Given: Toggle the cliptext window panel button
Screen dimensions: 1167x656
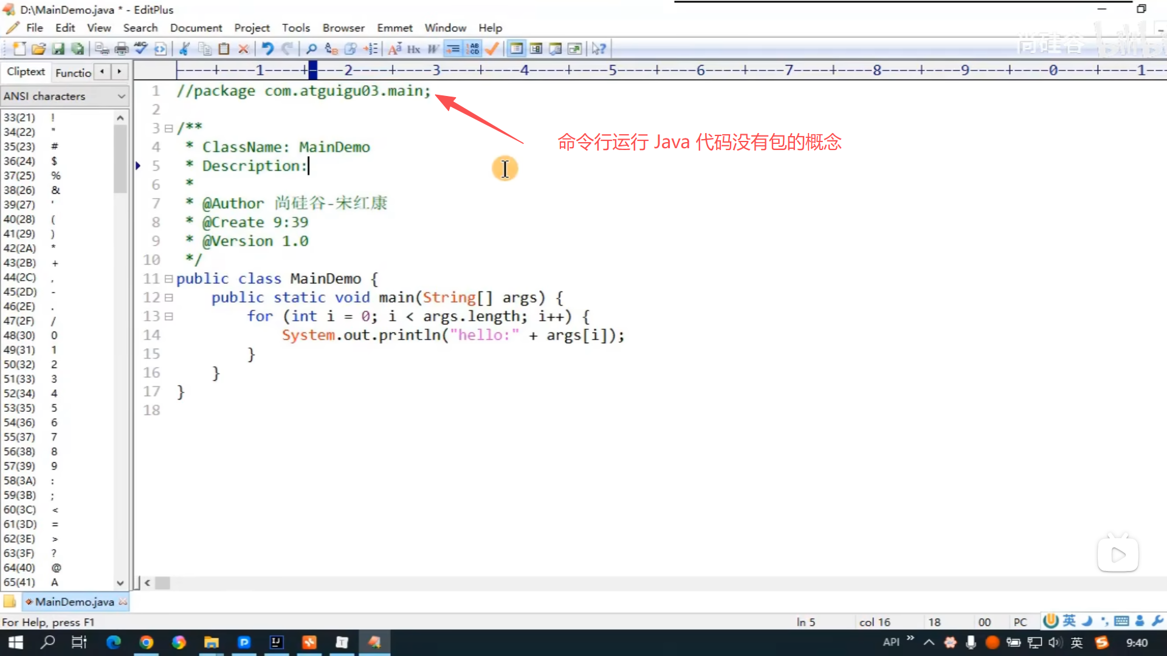Looking at the screenshot, I should (x=517, y=49).
